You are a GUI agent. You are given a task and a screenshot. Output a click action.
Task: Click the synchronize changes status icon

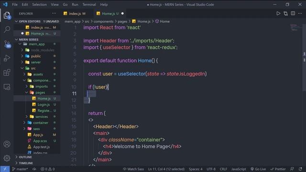34,169
